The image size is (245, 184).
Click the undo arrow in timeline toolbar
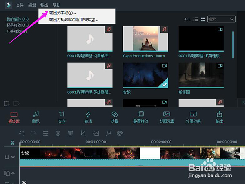click(22, 133)
